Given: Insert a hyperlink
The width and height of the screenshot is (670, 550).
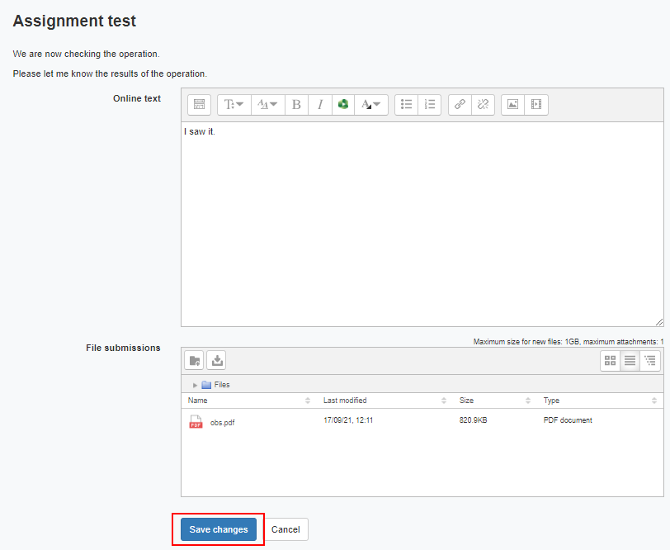Looking at the screenshot, I should (x=460, y=105).
